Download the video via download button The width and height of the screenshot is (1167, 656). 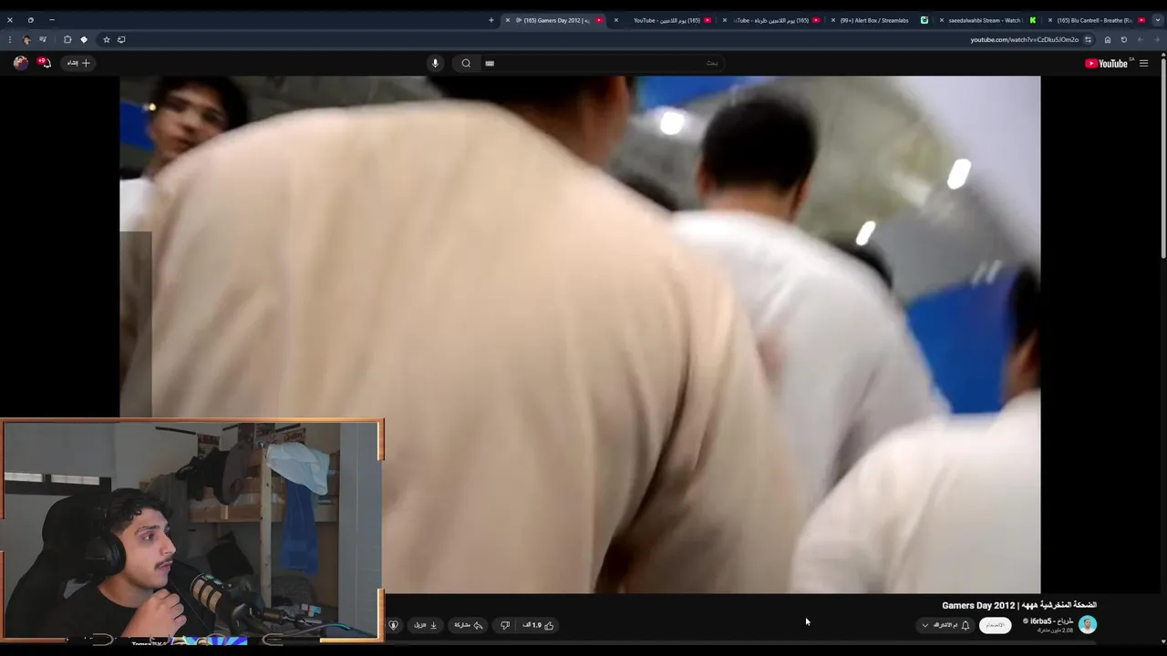(x=426, y=625)
